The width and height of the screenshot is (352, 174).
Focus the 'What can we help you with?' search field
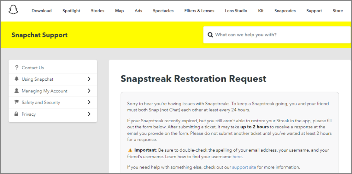tap(280, 35)
